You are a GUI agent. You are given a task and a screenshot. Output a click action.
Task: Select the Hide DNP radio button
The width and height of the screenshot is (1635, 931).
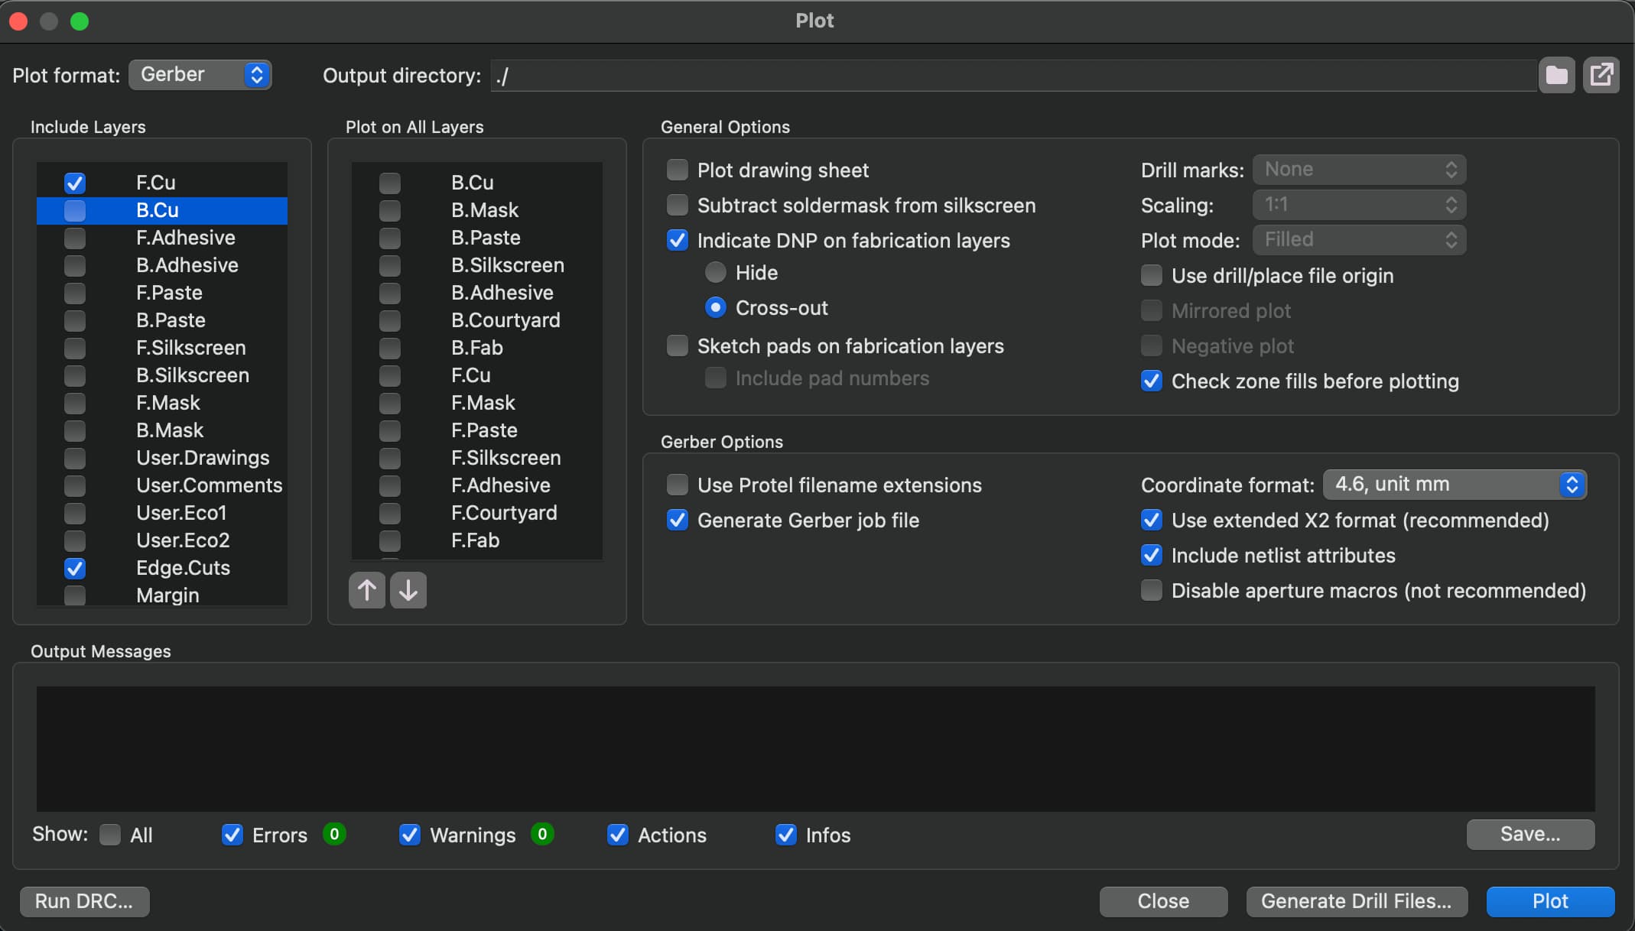click(x=716, y=272)
